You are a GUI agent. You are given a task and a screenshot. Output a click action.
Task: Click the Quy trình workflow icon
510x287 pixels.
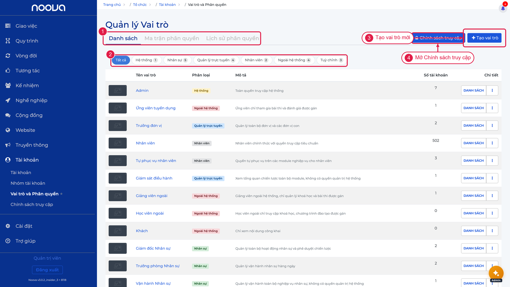coord(8,41)
